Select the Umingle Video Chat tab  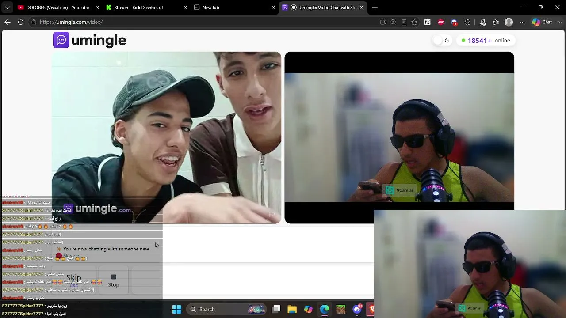click(324, 8)
